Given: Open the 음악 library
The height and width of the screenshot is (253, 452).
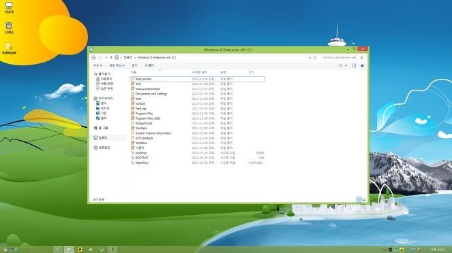Looking at the screenshot, I should point(102,118).
